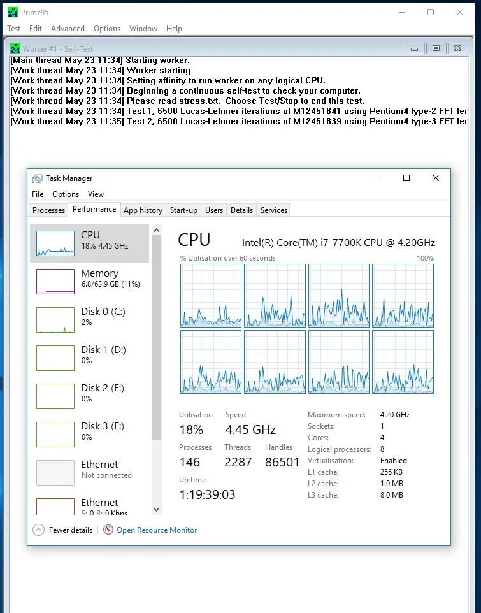Maximize the Task Manager window

pyautogui.click(x=406, y=178)
